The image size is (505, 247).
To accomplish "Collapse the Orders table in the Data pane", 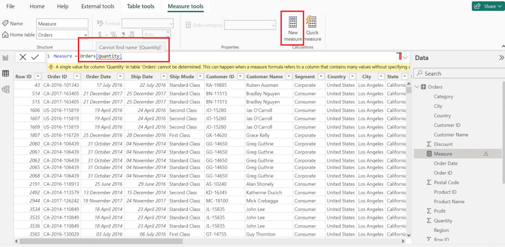I will [x=417, y=87].
